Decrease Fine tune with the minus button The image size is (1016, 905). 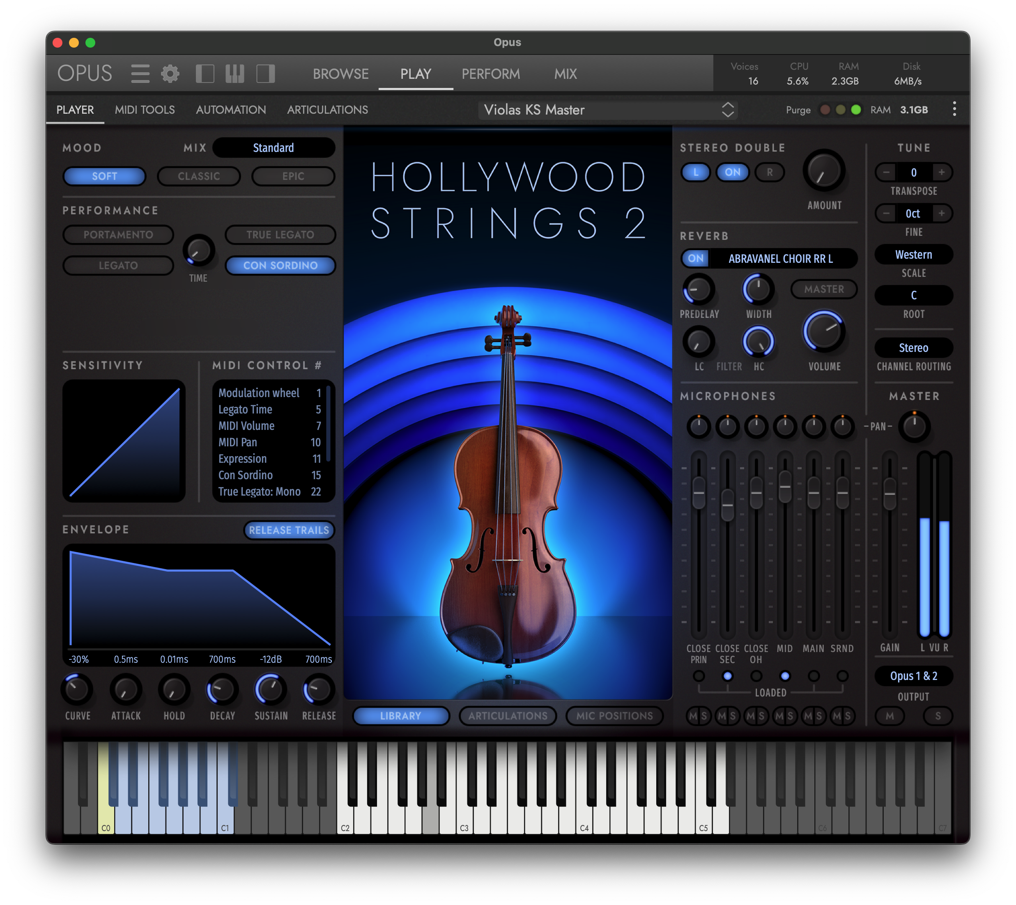point(886,214)
